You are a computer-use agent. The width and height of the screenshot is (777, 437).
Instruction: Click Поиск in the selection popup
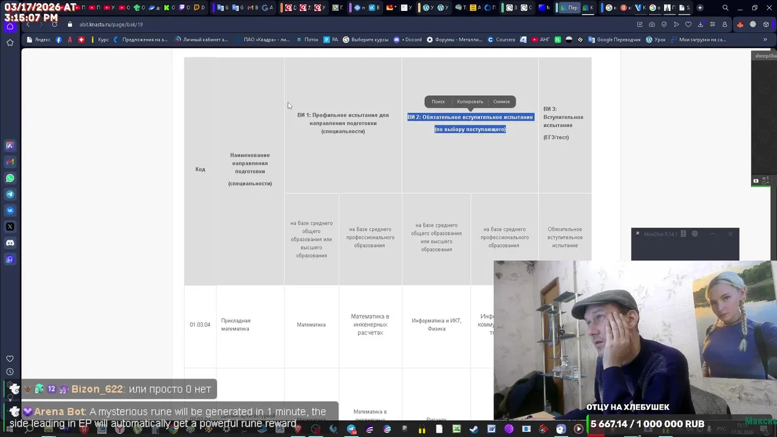[x=438, y=102]
